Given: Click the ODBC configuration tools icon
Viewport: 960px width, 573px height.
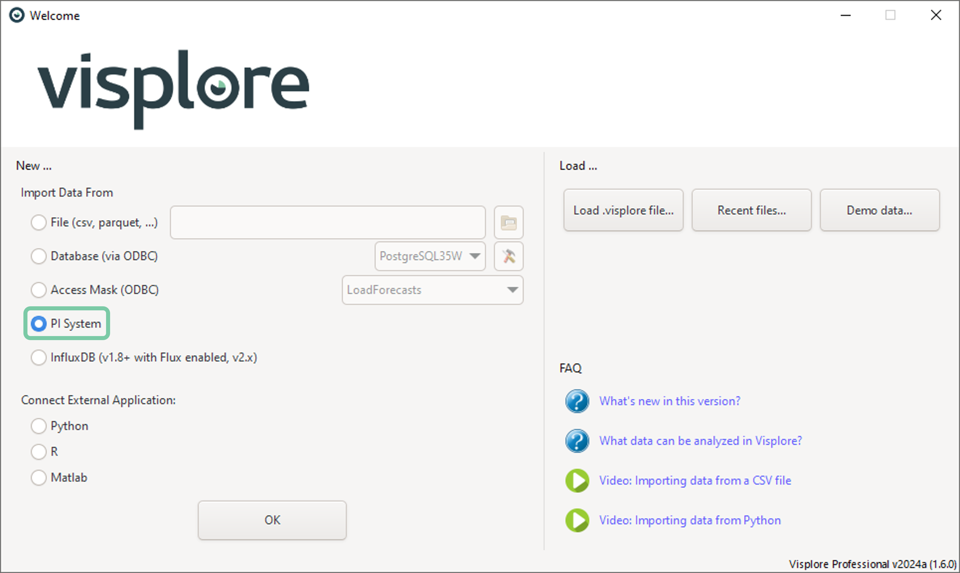Looking at the screenshot, I should (x=509, y=256).
